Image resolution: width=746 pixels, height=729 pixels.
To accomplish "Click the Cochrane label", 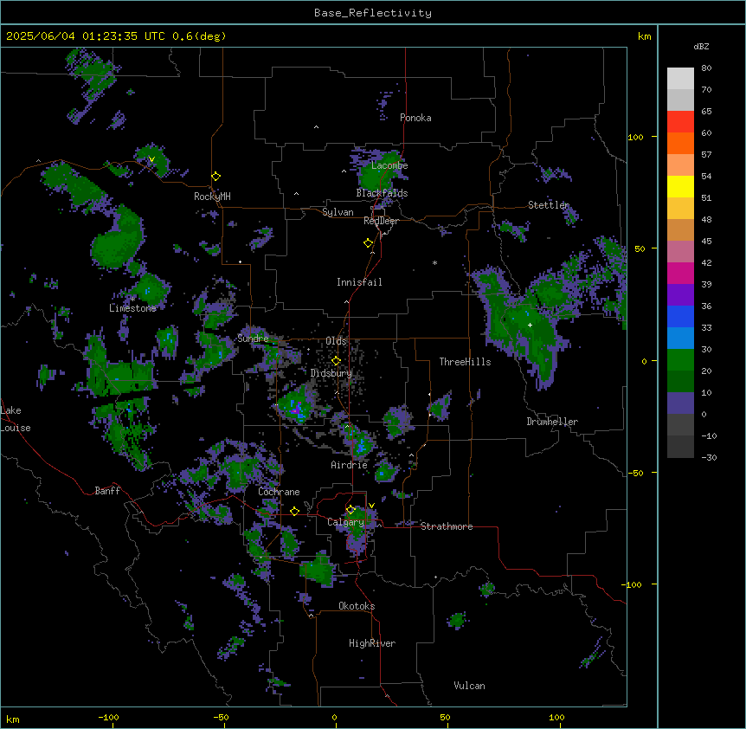I will [279, 492].
